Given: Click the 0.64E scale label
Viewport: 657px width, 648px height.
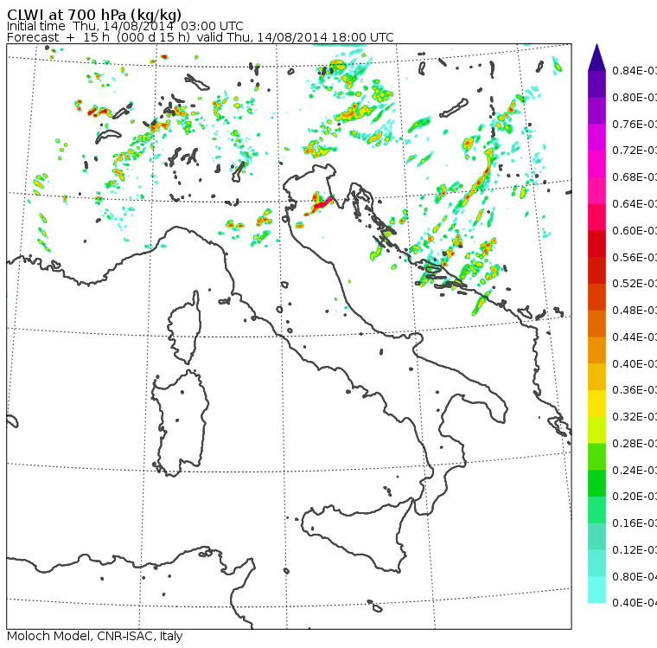Looking at the screenshot, I should [x=635, y=204].
